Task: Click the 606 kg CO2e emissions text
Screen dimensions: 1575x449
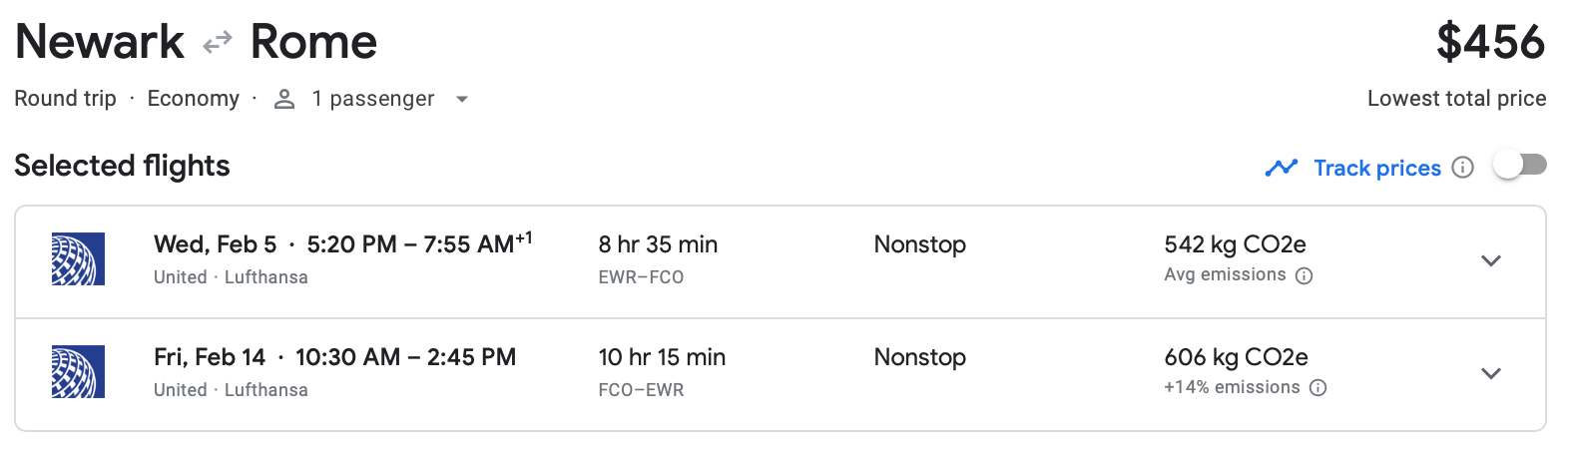Action: point(1235,357)
